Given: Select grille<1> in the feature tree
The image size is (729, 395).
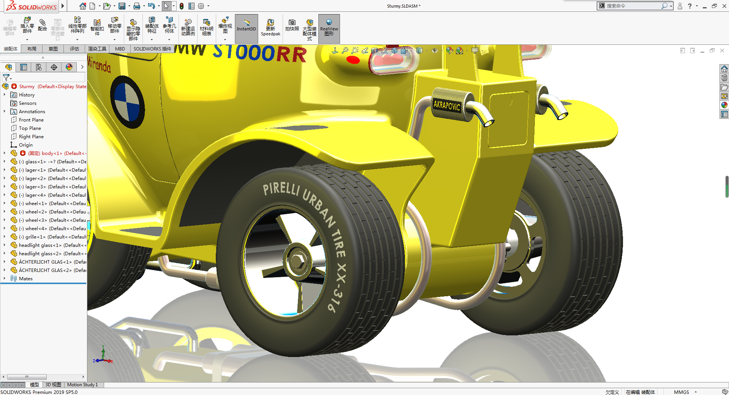Looking at the screenshot, I should pos(52,237).
